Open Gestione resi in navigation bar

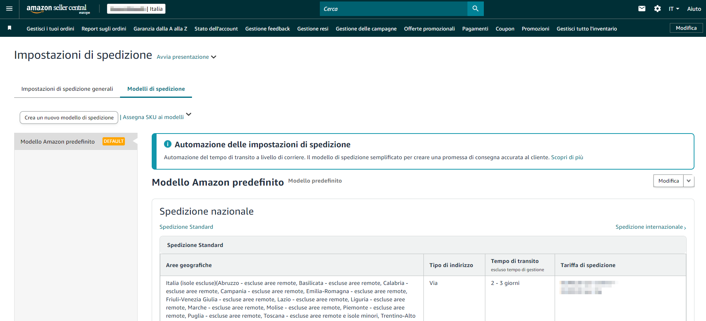(312, 29)
